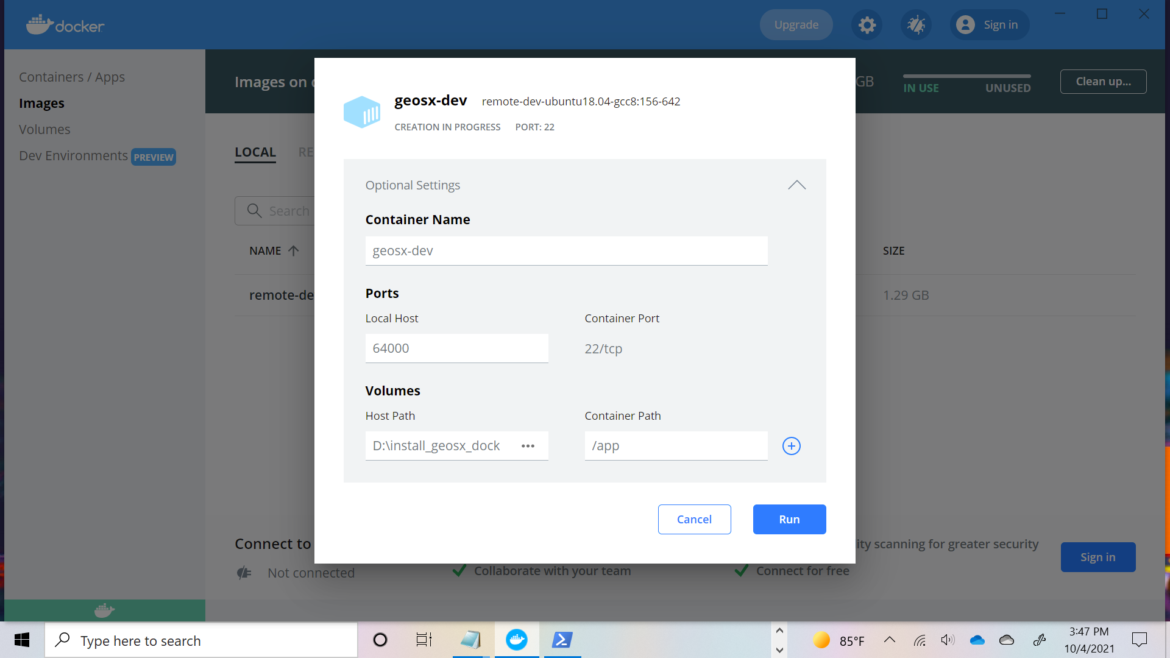1170x658 pixels.
Task: Open Docker Desktop from Windows taskbar
Action: (516, 640)
